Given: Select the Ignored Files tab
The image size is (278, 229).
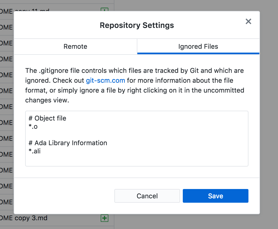Looking at the screenshot, I should pos(198,47).
